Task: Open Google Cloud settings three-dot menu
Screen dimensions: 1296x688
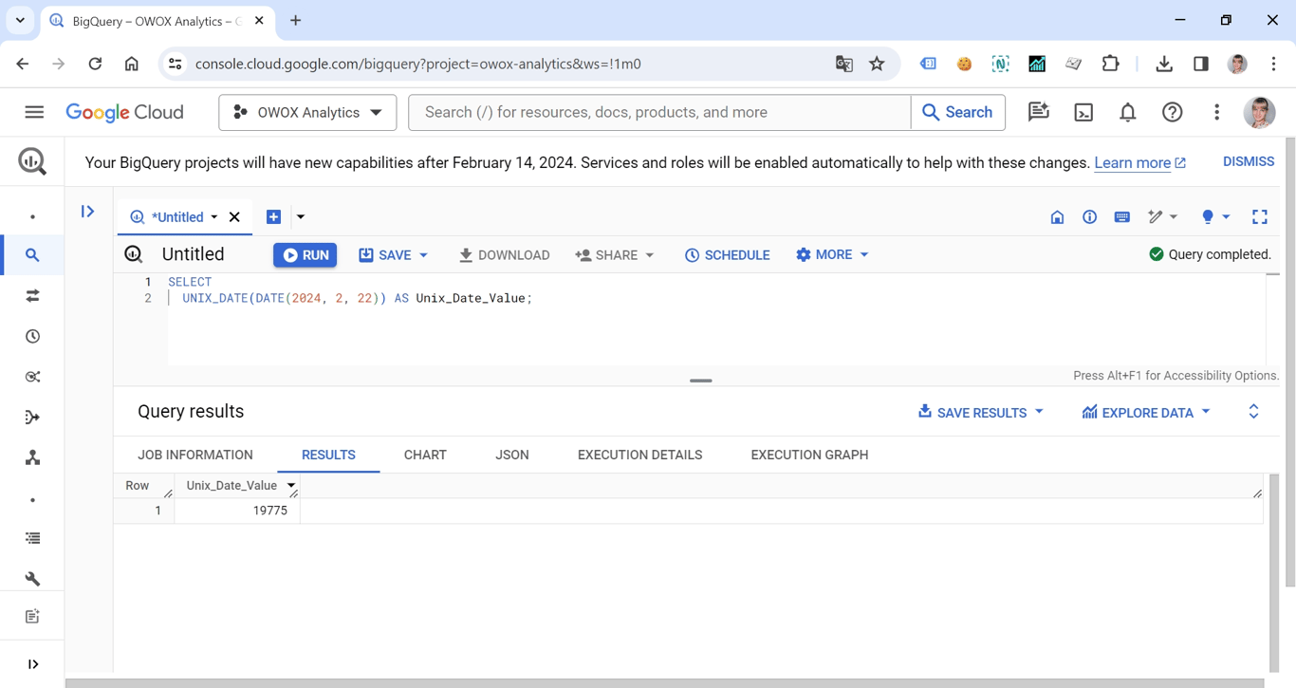Action: click(x=1216, y=112)
